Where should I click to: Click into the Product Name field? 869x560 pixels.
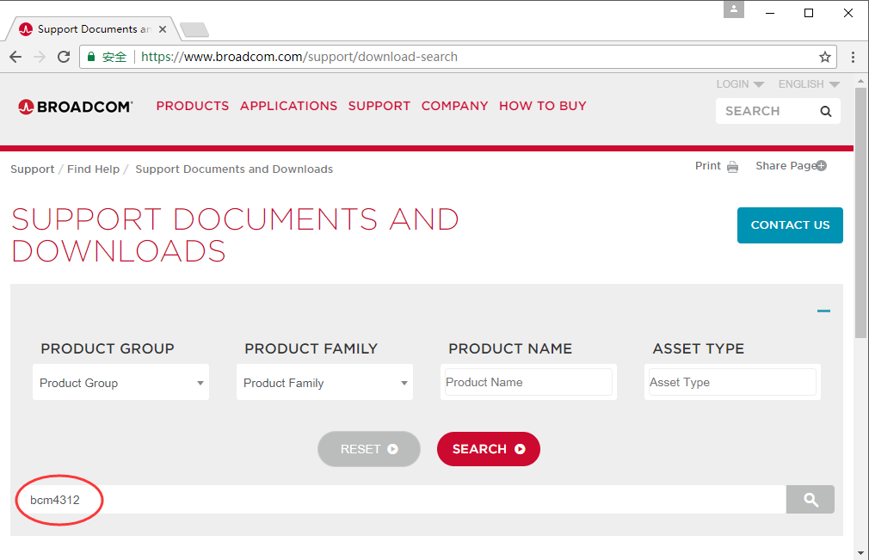(528, 382)
